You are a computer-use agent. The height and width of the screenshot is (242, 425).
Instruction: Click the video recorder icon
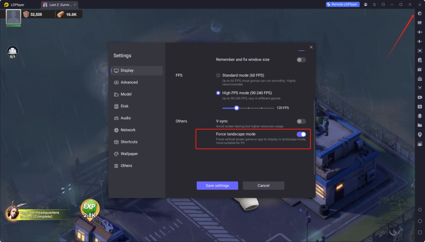420,97
